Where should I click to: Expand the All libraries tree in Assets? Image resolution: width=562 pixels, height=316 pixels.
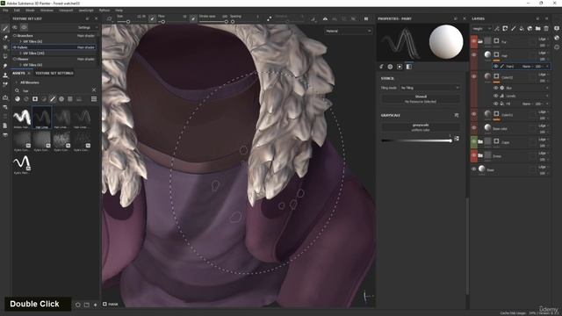(x=16, y=83)
